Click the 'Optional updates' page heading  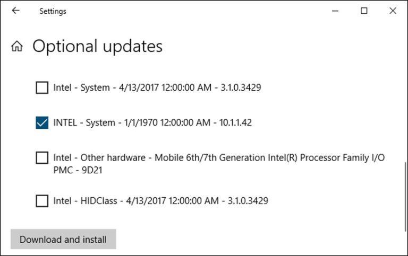point(97,46)
